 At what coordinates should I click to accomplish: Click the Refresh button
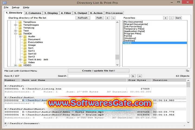[83, 18]
